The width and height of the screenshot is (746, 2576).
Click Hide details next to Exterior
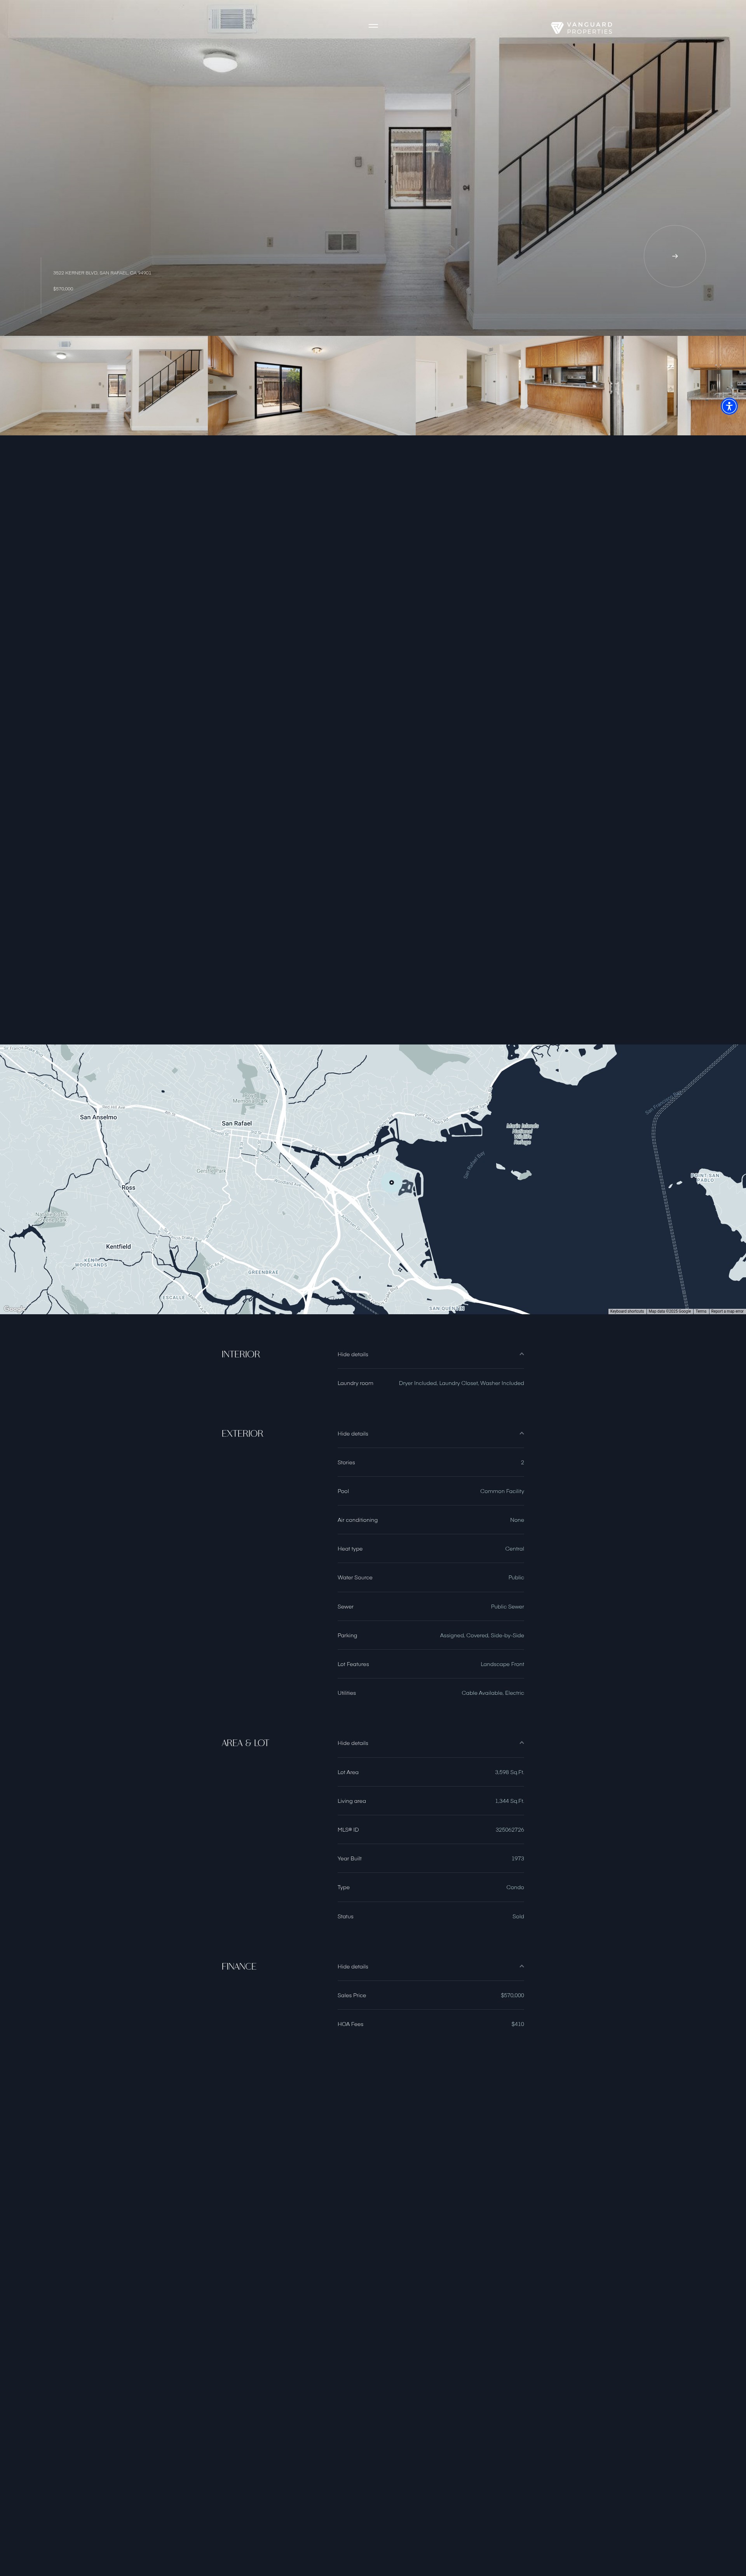[353, 1433]
